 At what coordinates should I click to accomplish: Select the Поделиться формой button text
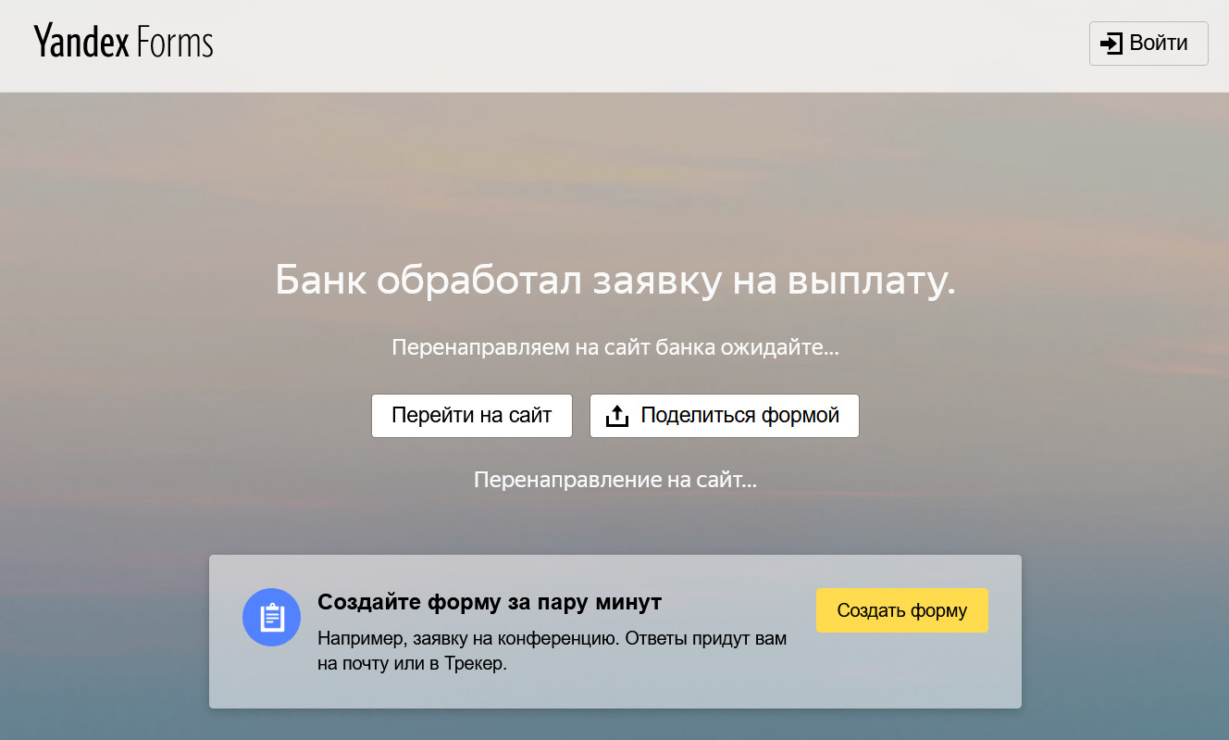(x=739, y=415)
